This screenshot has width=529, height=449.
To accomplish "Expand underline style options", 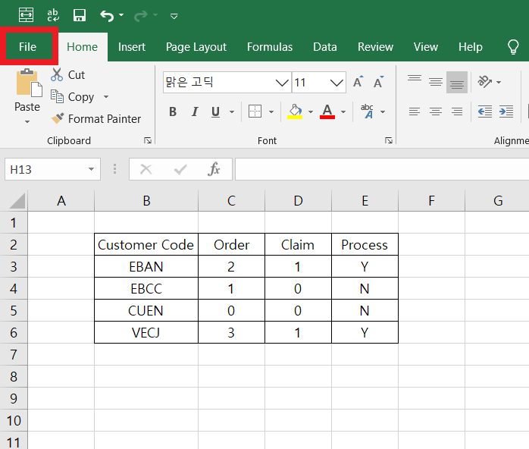I will (x=232, y=111).
